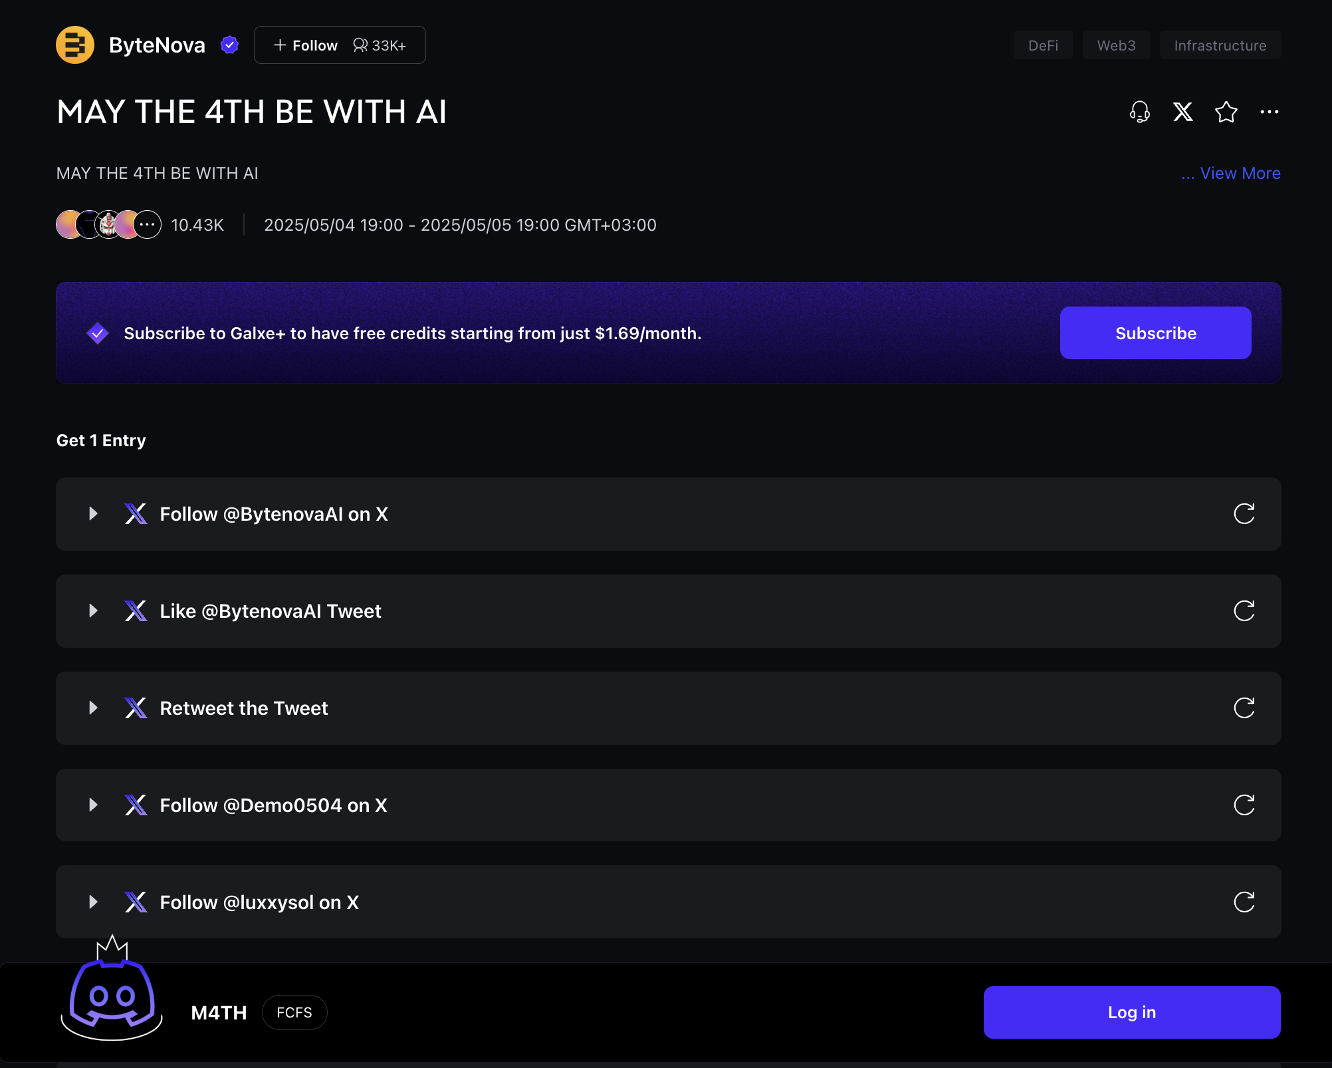
Task: Open the headset support icon
Action: point(1139,112)
